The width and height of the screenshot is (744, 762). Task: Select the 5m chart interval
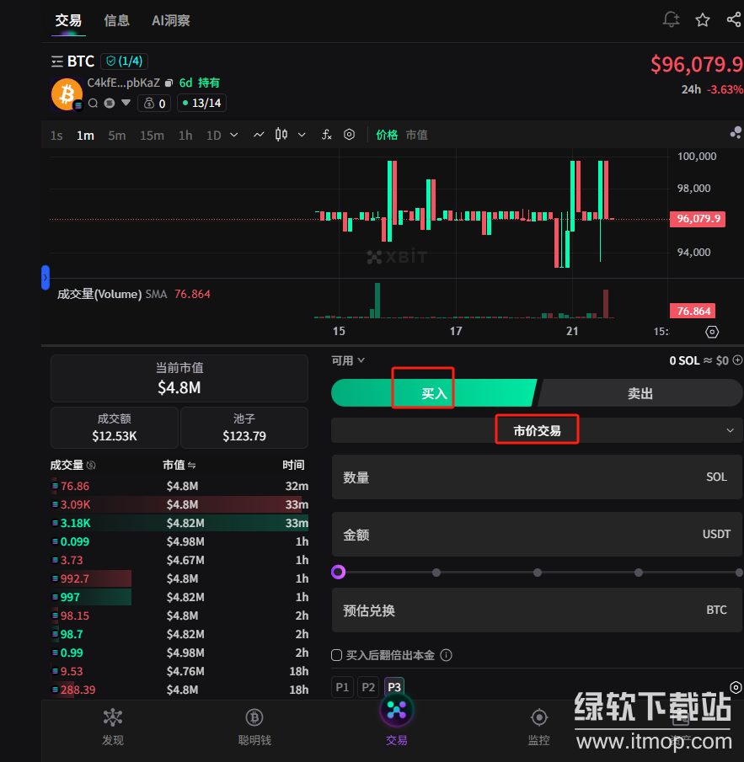(116, 136)
